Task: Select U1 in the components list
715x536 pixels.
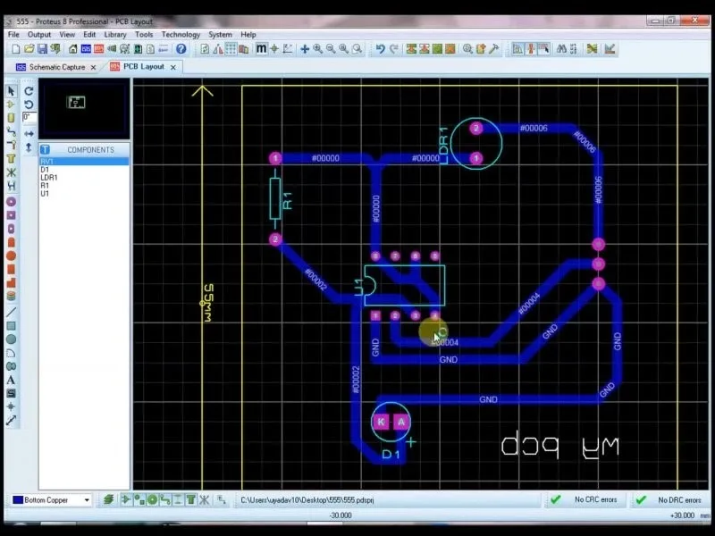Action: click(84, 193)
